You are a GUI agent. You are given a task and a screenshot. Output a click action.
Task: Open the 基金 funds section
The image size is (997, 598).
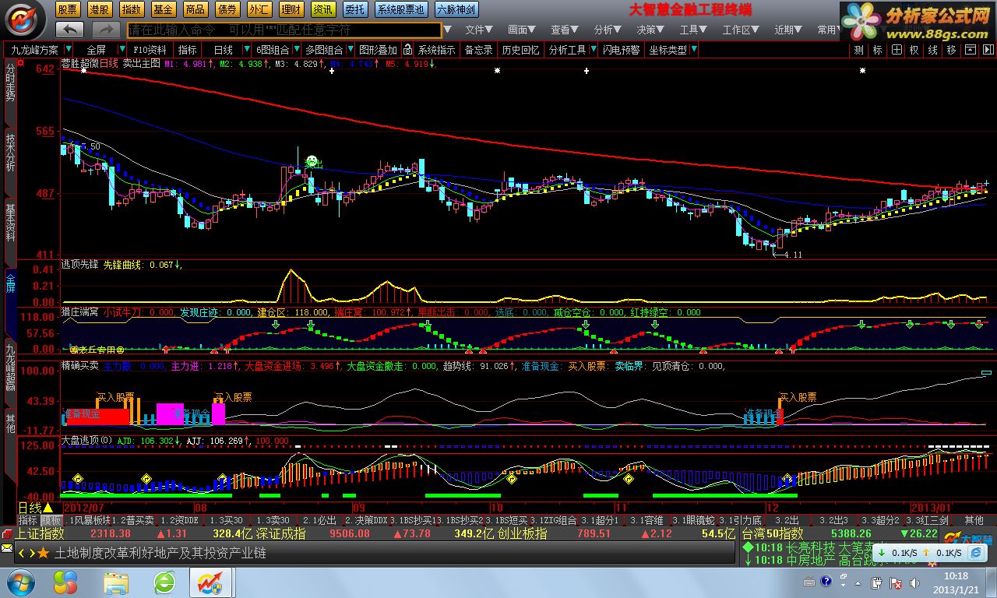(x=163, y=9)
